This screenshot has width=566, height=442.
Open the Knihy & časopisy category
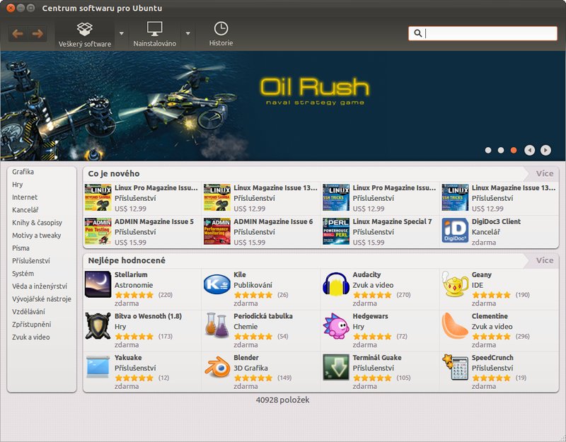37,223
